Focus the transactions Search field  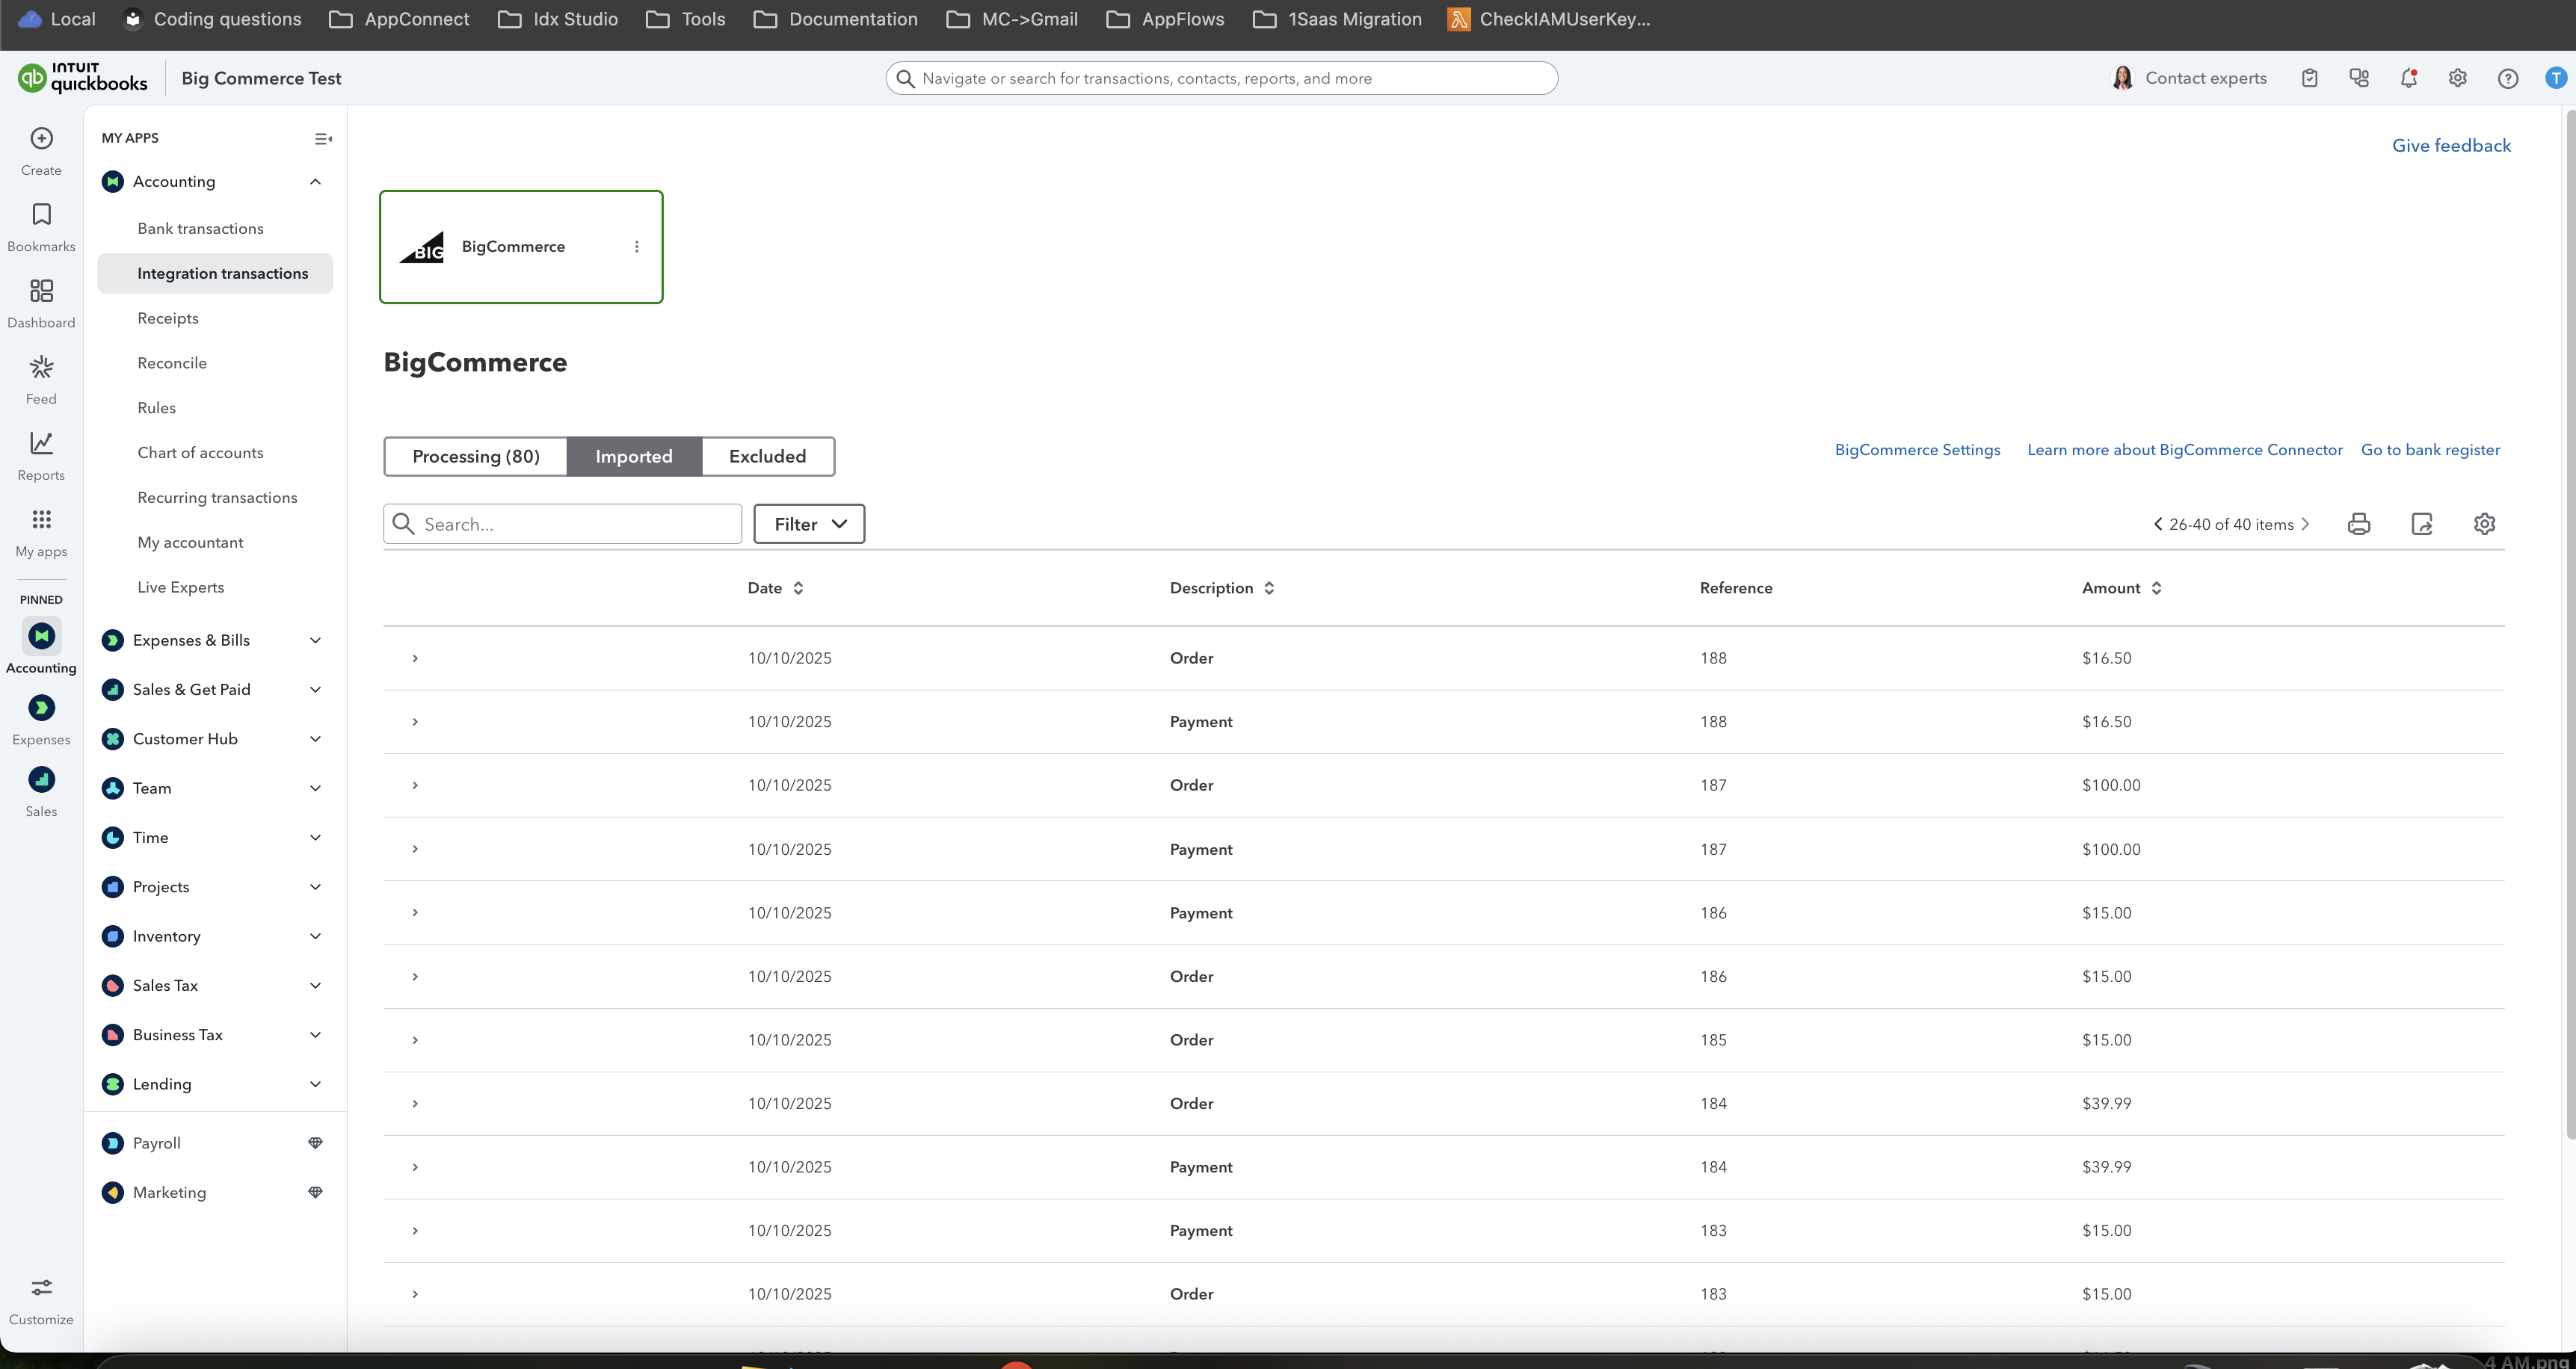(562, 524)
